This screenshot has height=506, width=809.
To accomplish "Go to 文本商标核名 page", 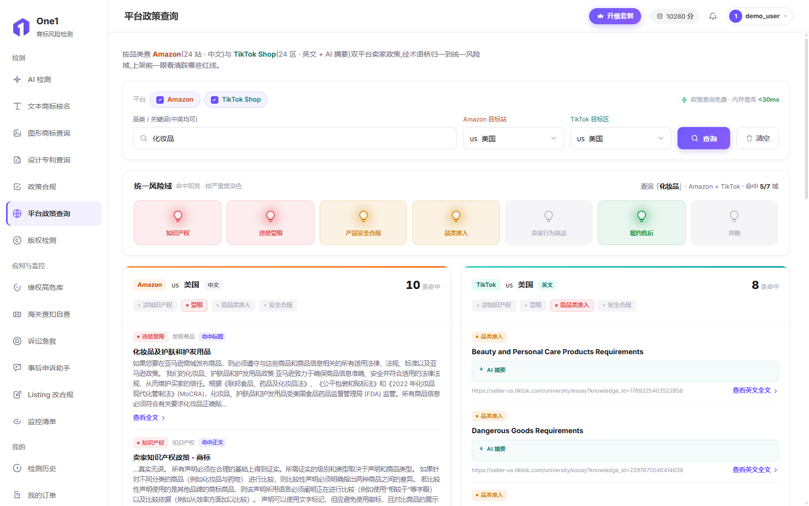I will pos(54,106).
